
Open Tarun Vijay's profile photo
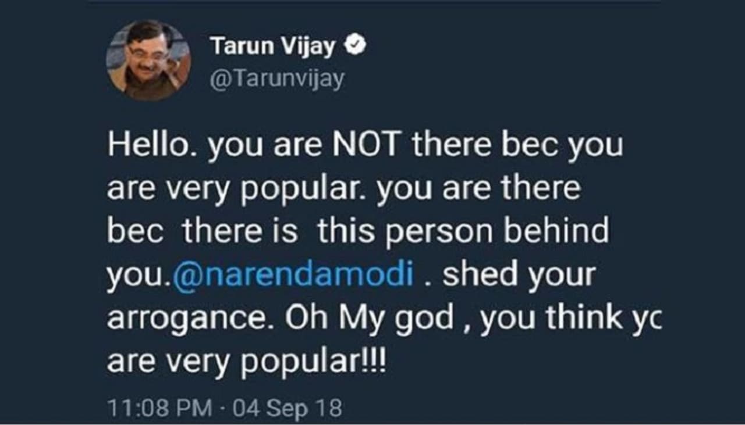pyautogui.click(x=148, y=60)
